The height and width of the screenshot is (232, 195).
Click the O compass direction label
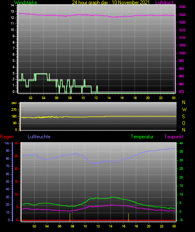point(184,123)
